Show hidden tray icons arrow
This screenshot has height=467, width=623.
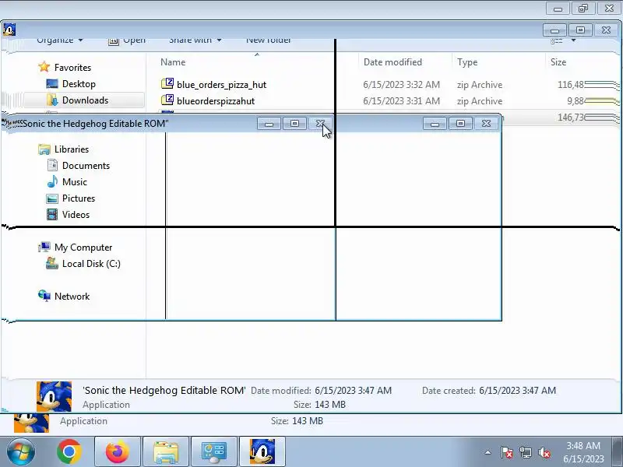(487, 452)
